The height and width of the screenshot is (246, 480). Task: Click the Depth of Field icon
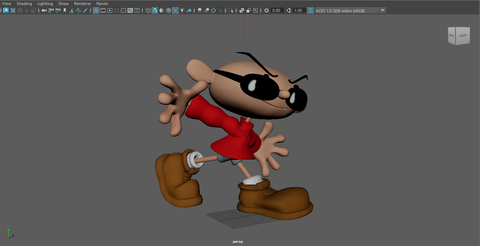220,10
